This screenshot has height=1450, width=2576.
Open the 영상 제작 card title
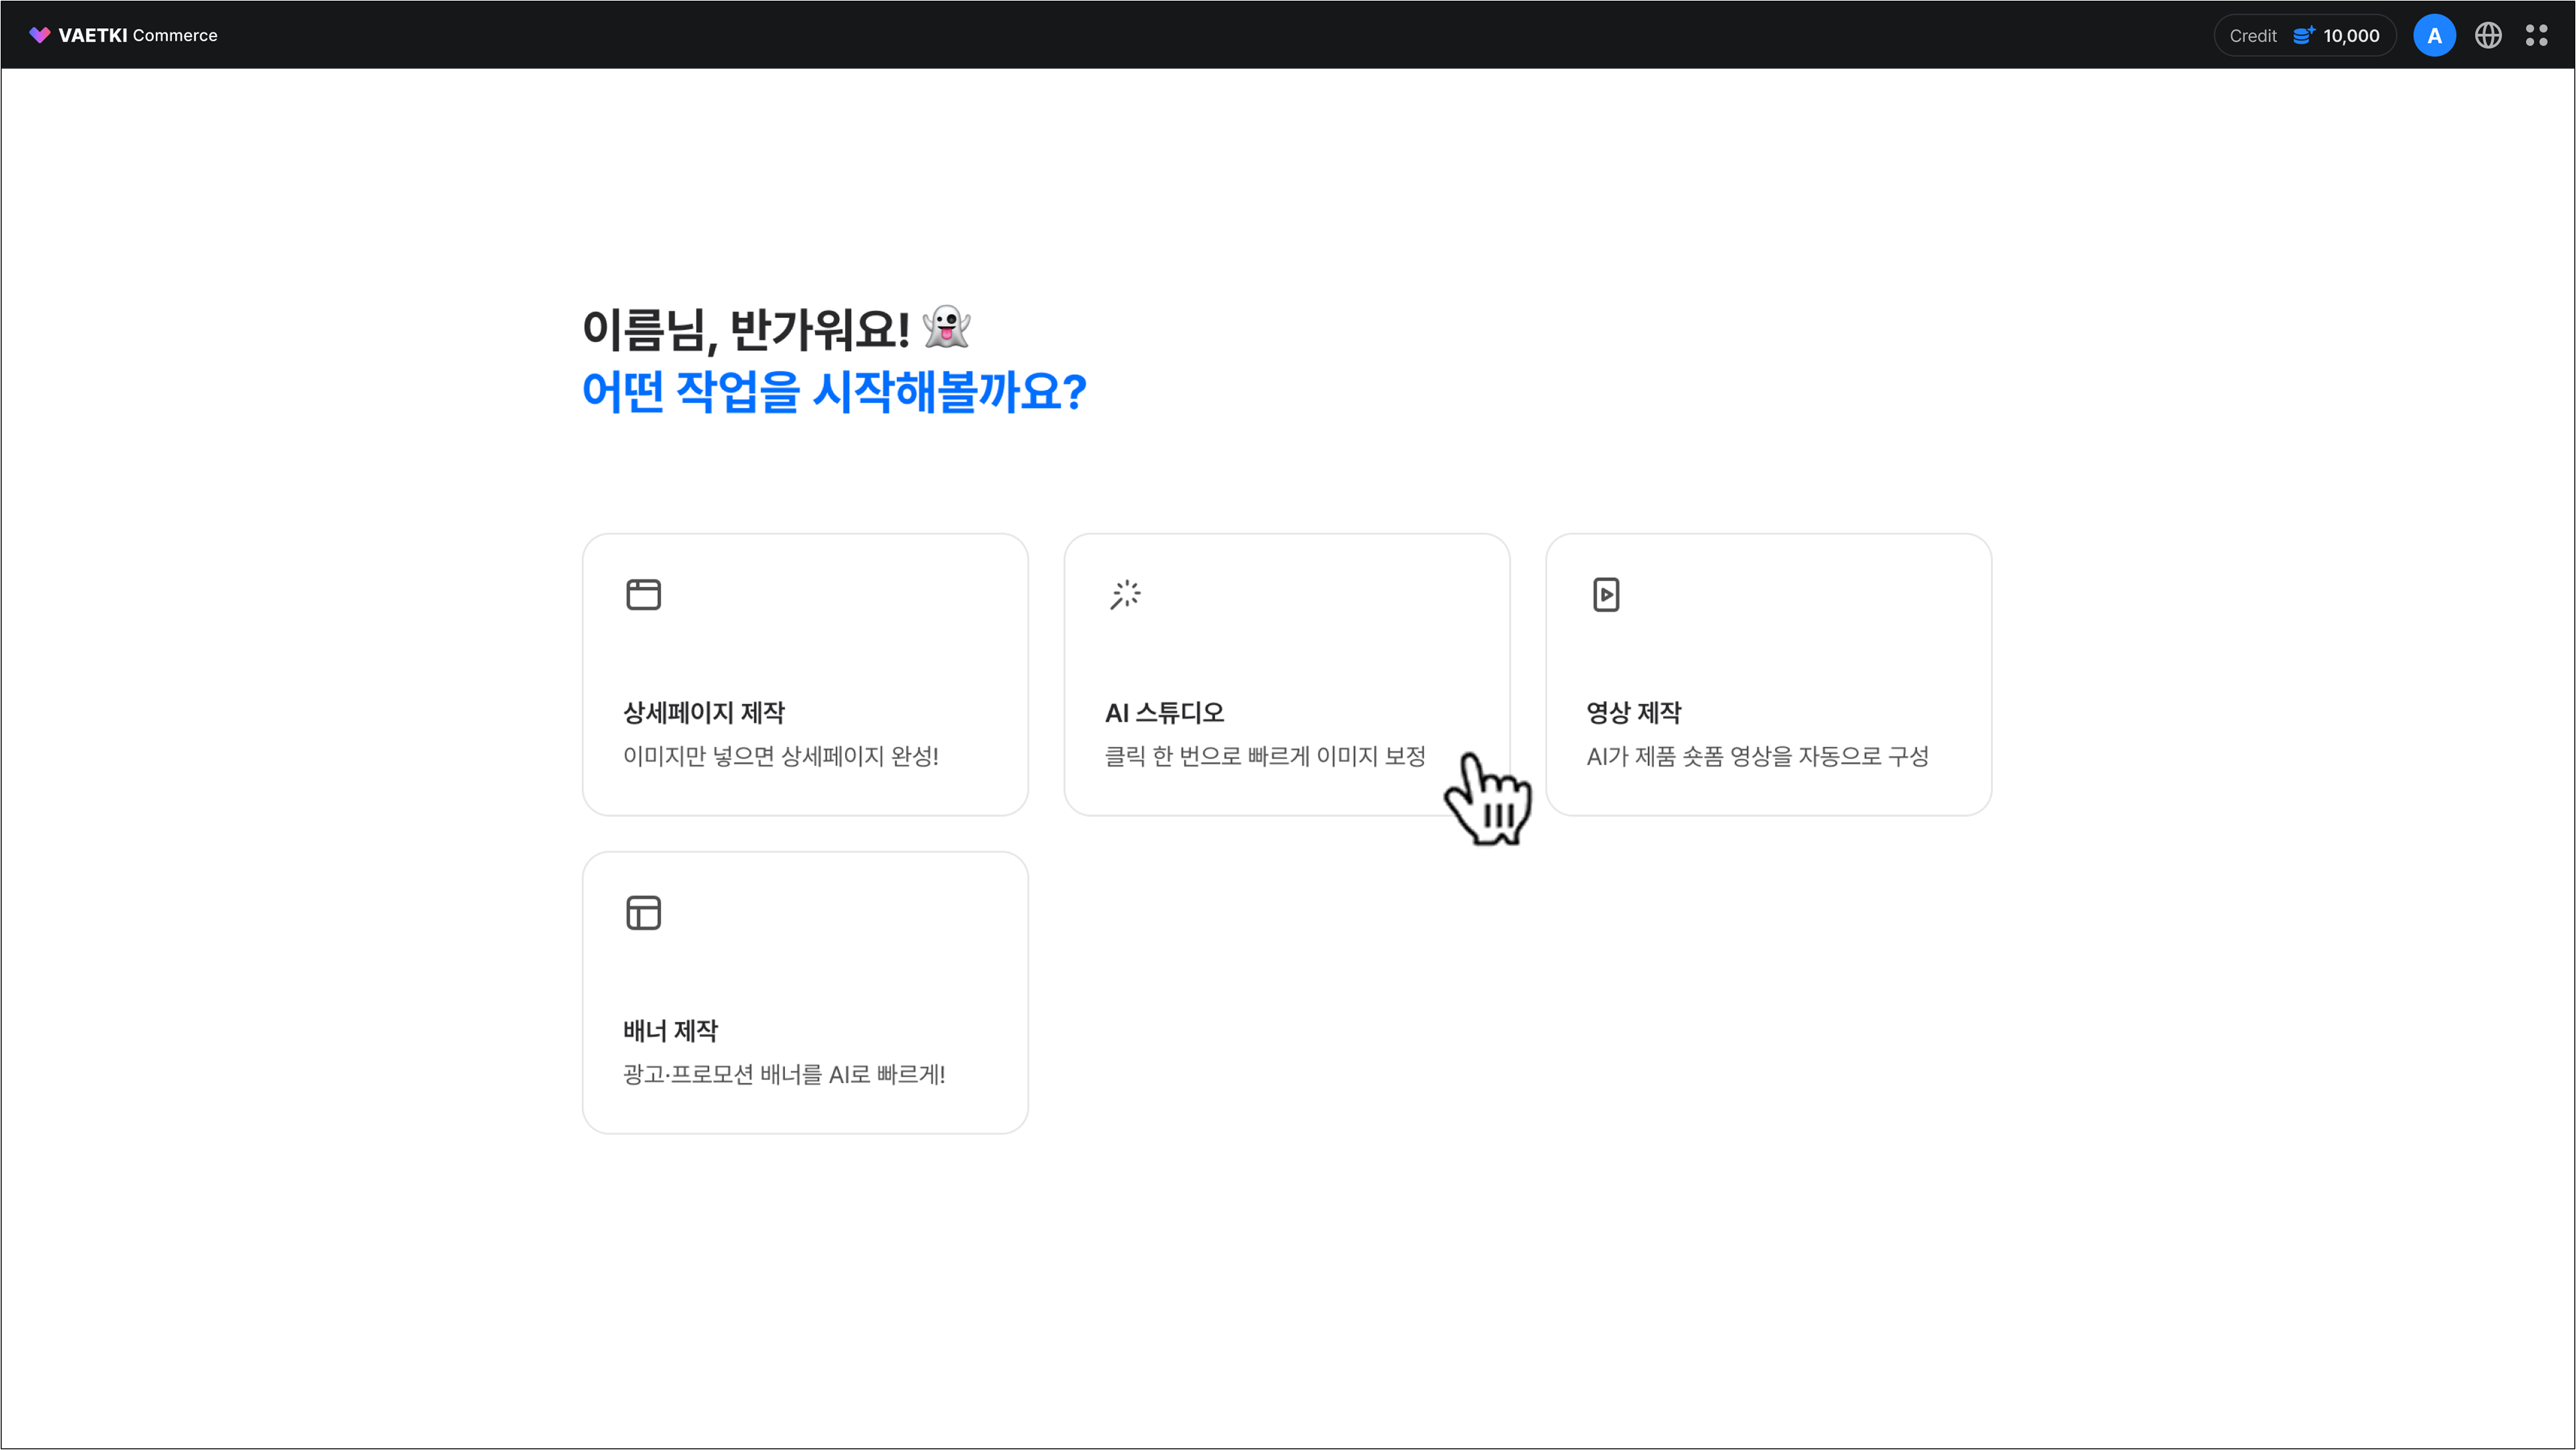click(x=1634, y=712)
